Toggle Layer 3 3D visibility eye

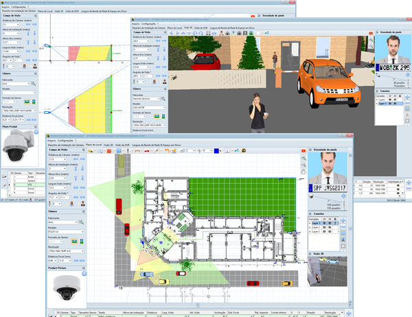click(x=330, y=231)
